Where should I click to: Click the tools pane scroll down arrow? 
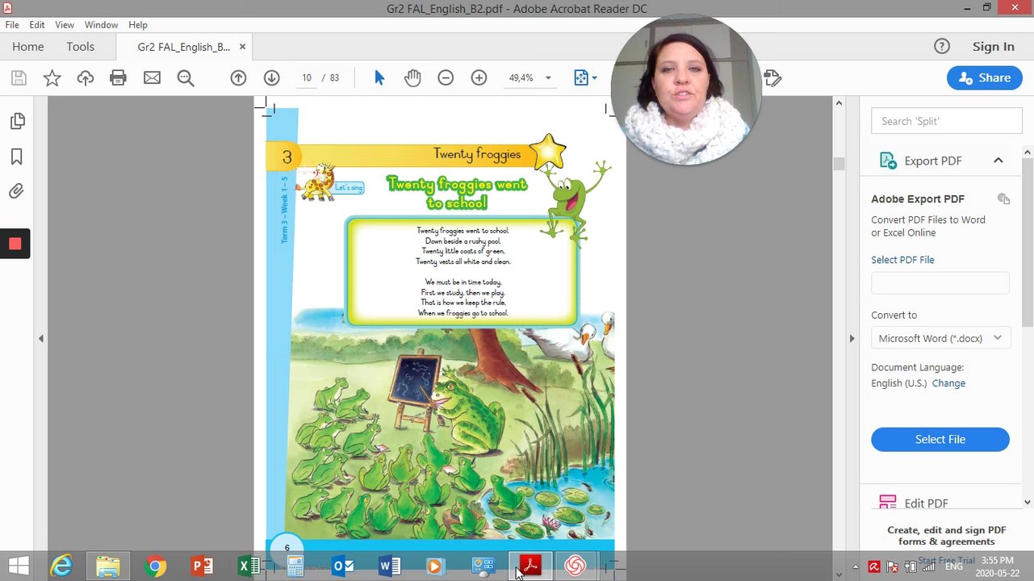[x=1028, y=503]
